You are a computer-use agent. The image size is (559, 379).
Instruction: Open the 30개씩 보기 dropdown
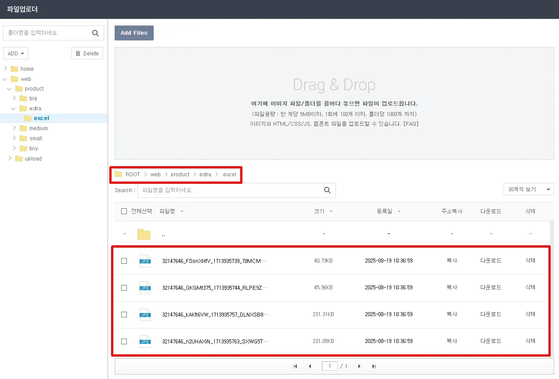coord(529,189)
